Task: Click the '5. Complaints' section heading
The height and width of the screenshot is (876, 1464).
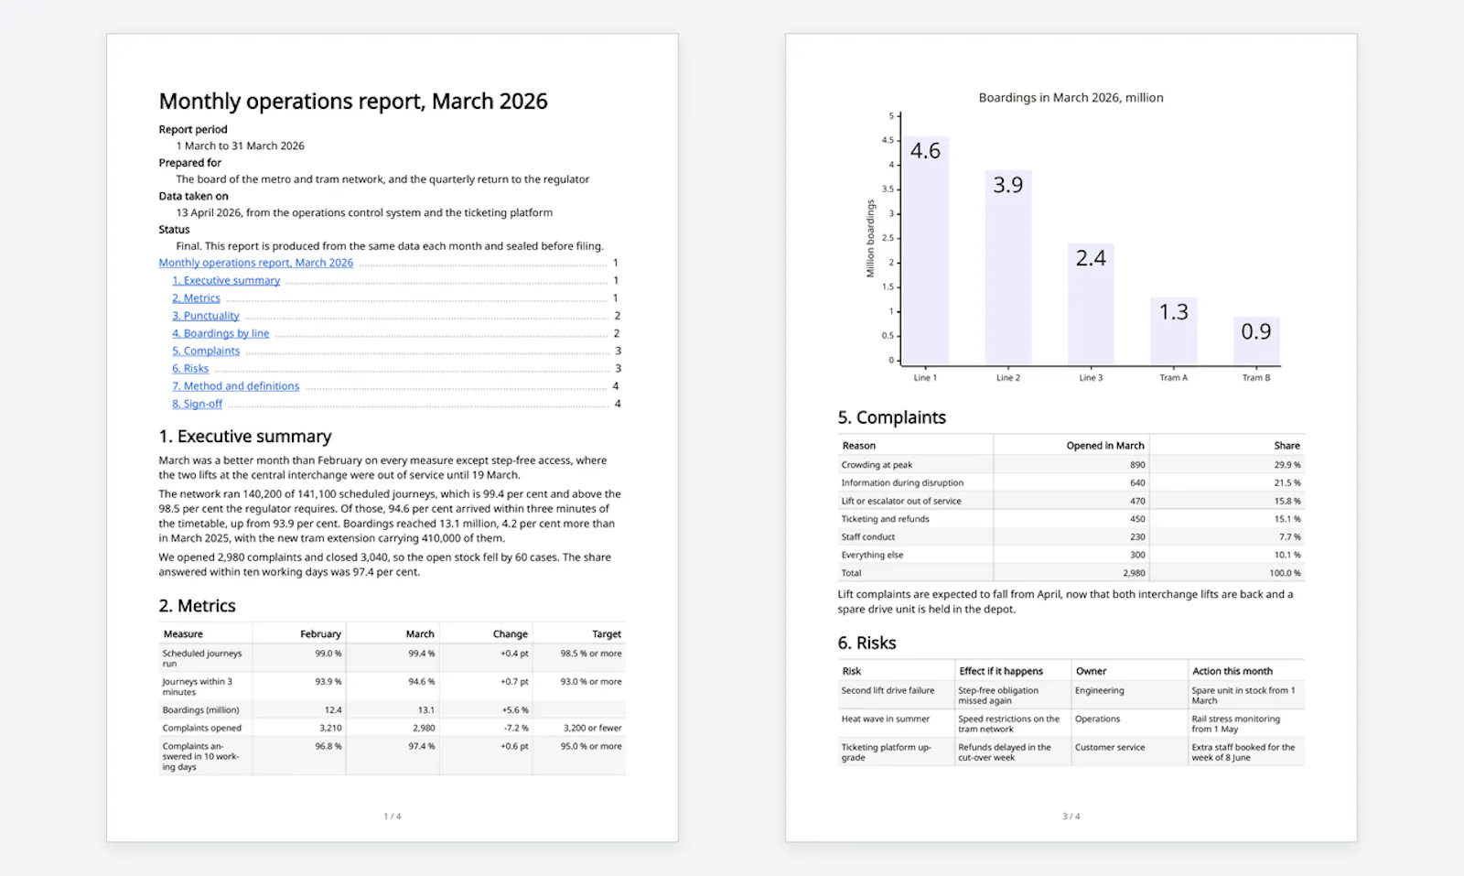Action: [x=892, y=417]
